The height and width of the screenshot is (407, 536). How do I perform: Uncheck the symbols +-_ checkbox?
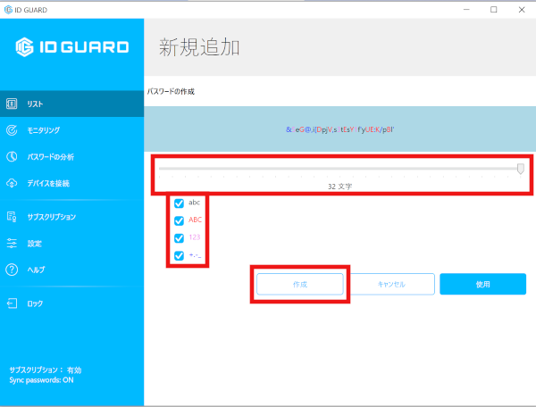(179, 255)
